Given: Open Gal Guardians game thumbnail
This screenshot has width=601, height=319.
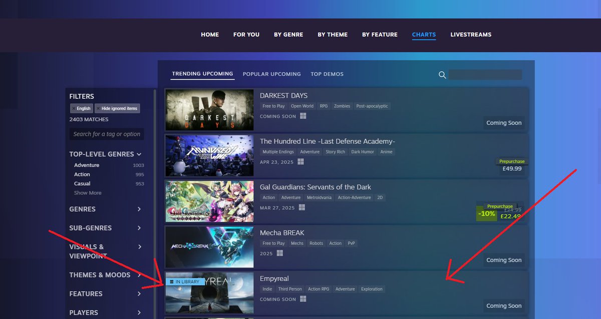Looking at the screenshot, I should pyautogui.click(x=209, y=201).
